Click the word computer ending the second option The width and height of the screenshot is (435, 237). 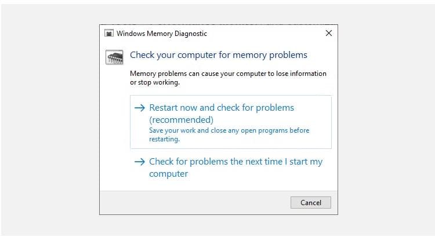click(x=168, y=174)
